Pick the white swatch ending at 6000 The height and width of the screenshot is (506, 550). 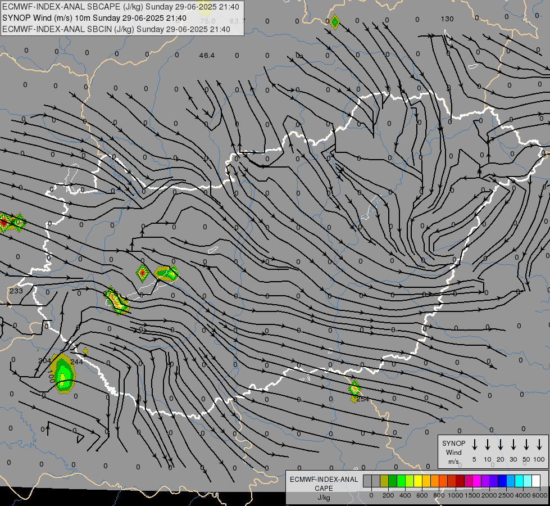[535, 481]
